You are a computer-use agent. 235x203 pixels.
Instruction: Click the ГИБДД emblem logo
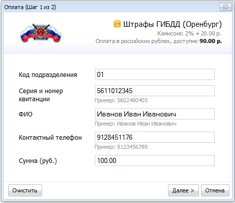coord(41,33)
